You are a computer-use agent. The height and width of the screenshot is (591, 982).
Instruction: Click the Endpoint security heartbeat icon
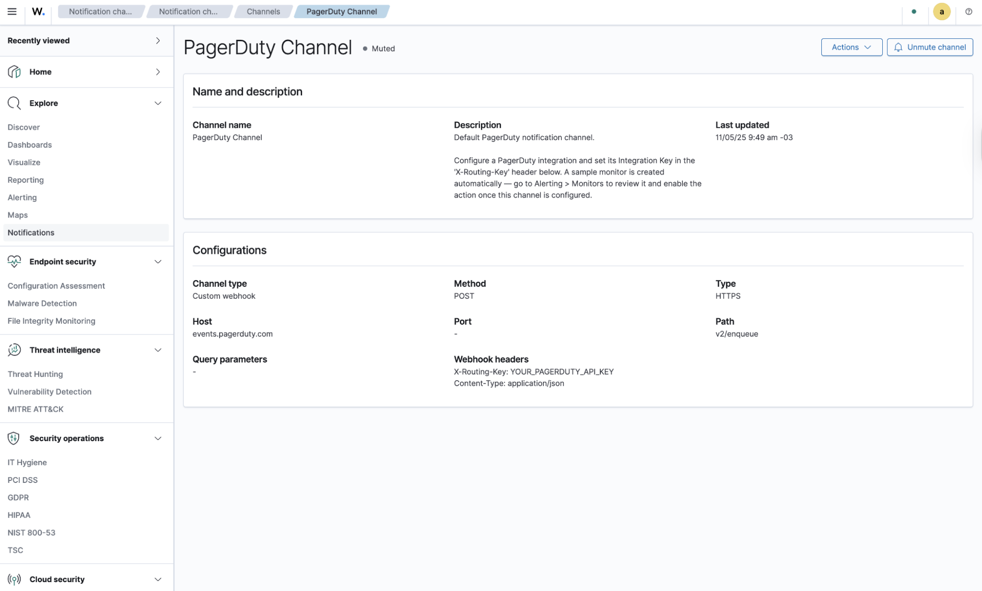[x=14, y=261]
